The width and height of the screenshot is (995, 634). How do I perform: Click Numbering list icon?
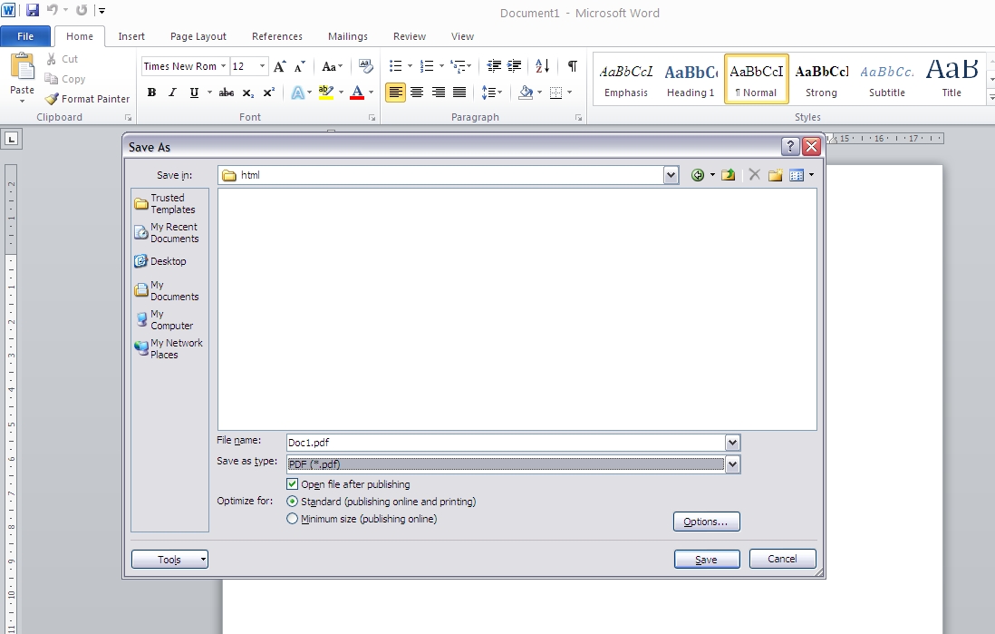pyautogui.click(x=427, y=66)
